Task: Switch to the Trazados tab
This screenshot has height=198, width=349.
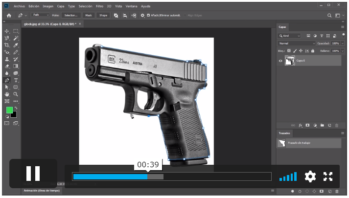Action: point(284,133)
